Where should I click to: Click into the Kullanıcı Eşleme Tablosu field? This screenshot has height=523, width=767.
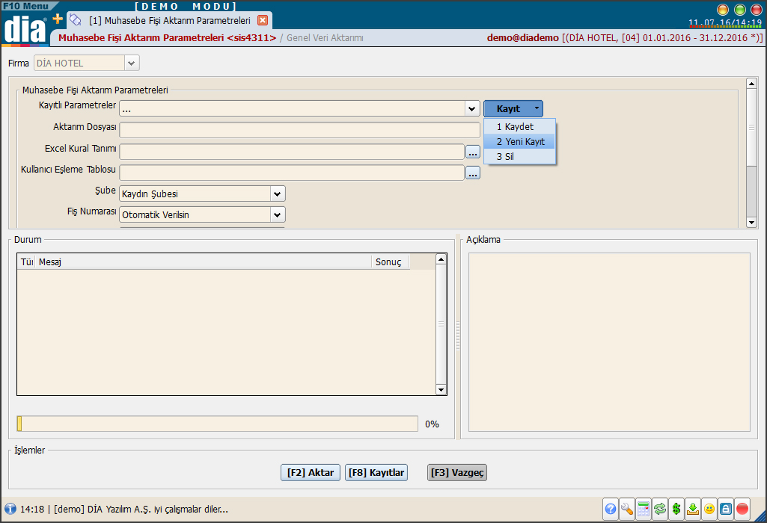coord(292,173)
